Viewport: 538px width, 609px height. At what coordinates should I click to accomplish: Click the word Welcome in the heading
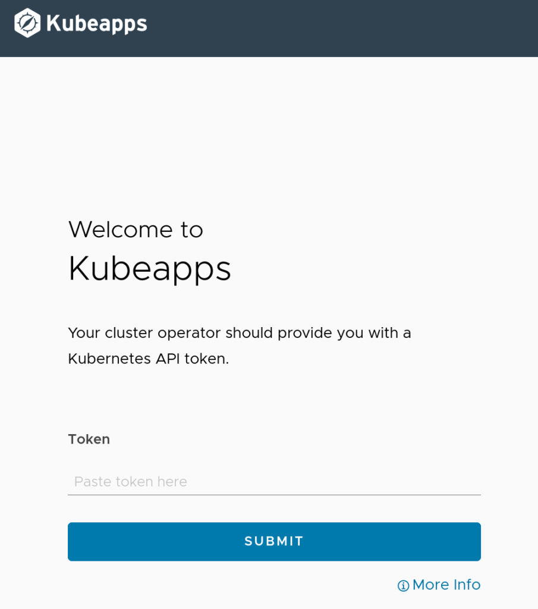pos(120,229)
